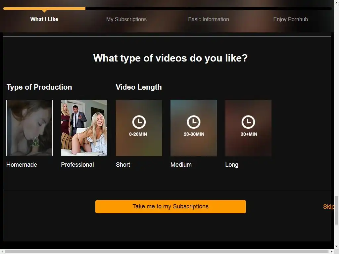Image resolution: width=339 pixels, height=254 pixels.
Task: Click the horizontal scrollbar right arrow
Action: pos(332,251)
